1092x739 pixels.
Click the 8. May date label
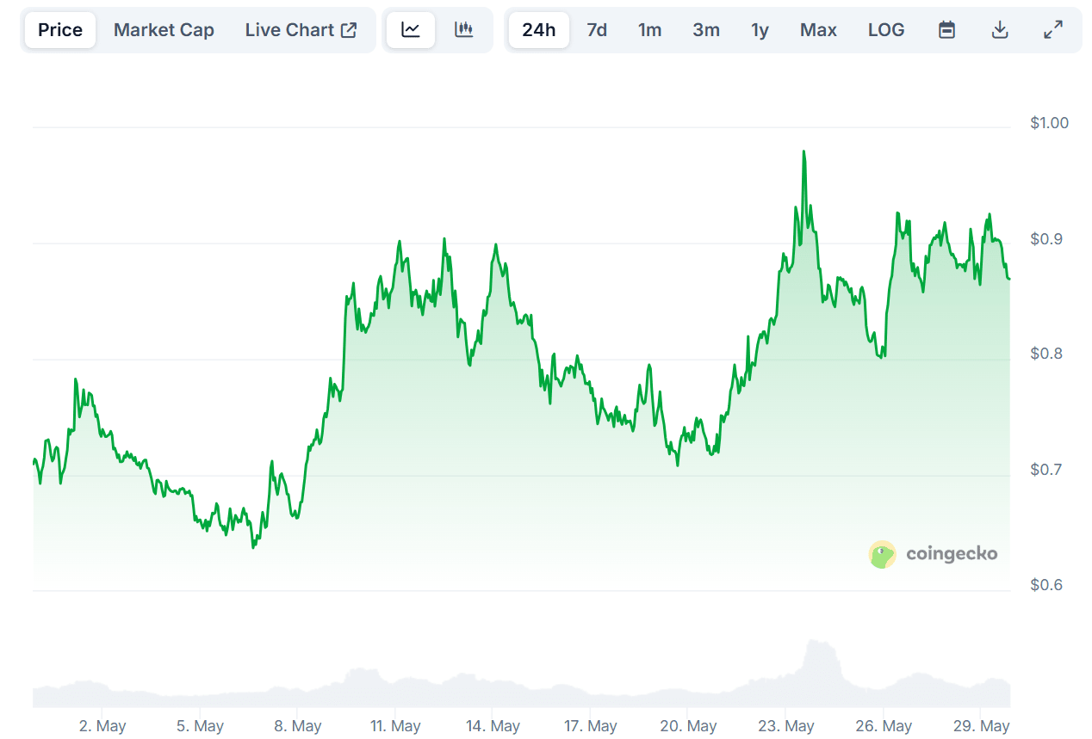point(298,726)
